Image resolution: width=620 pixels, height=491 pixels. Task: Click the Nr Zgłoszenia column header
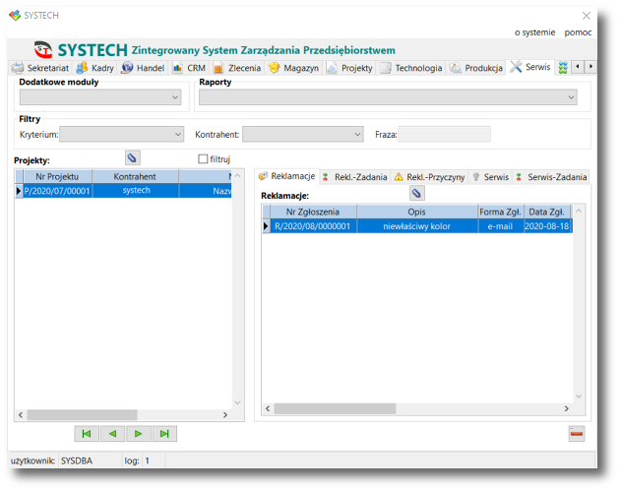point(313,212)
